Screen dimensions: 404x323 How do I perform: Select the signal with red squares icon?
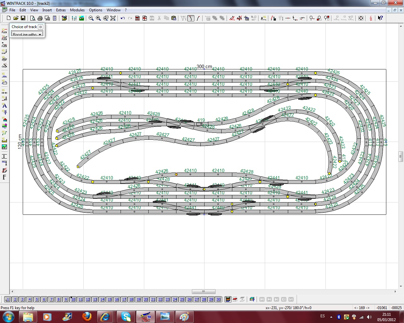click(327, 18)
